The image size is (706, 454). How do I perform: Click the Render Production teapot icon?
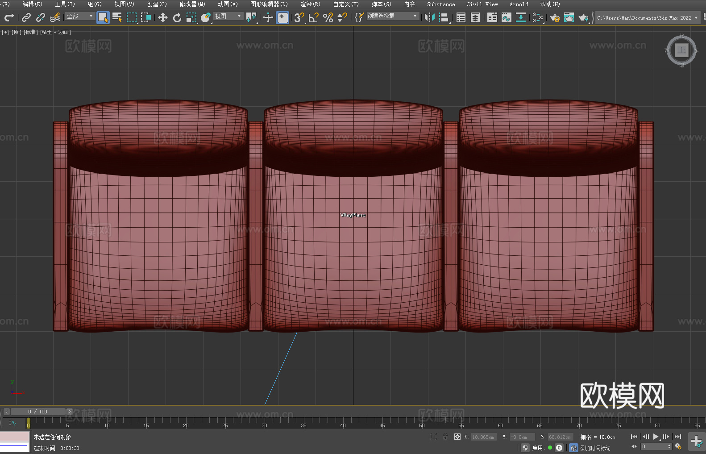[x=583, y=17]
